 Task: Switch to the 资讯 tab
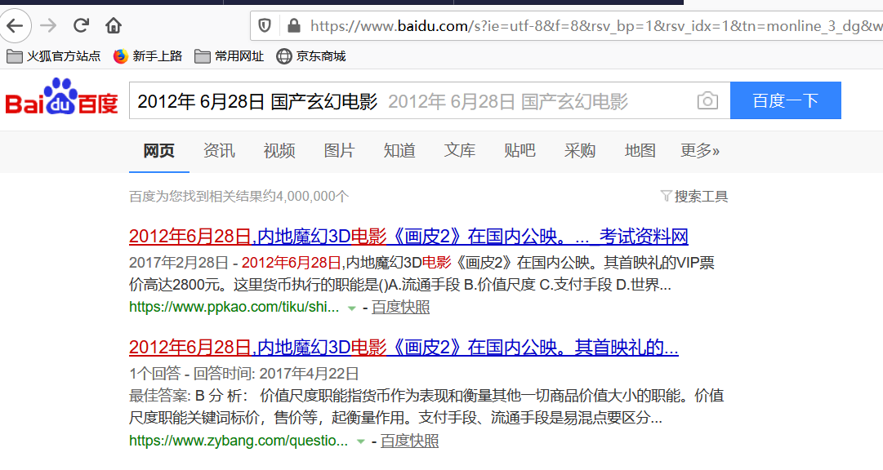pos(219,151)
